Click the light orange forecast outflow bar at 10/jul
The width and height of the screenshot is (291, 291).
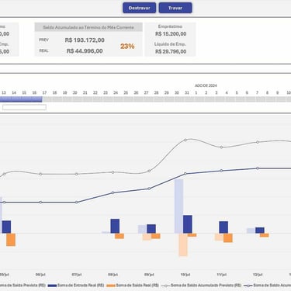click(x=183, y=244)
